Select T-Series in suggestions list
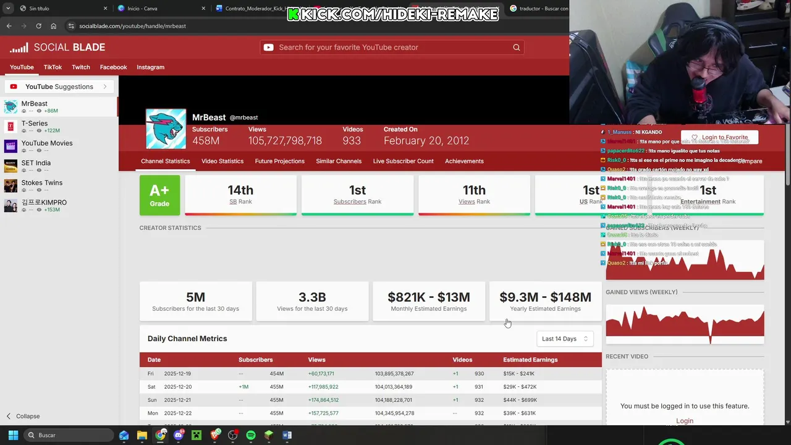The image size is (791, 445). pyautogui.click(x=59, y=127)
